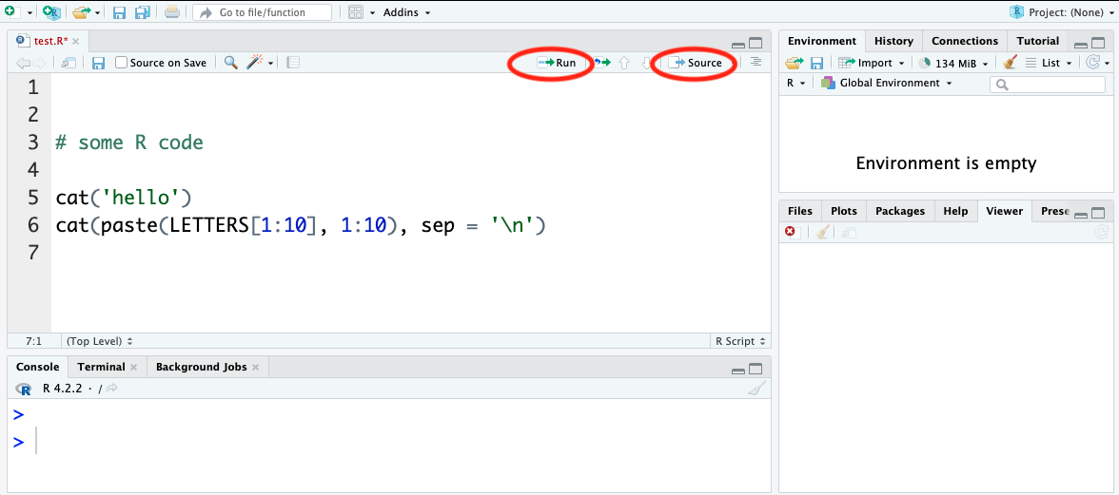Viewport: 1119px width, 495px height.
Task: Click the main toolbar Save icon
Action: (x=120, y=12)
